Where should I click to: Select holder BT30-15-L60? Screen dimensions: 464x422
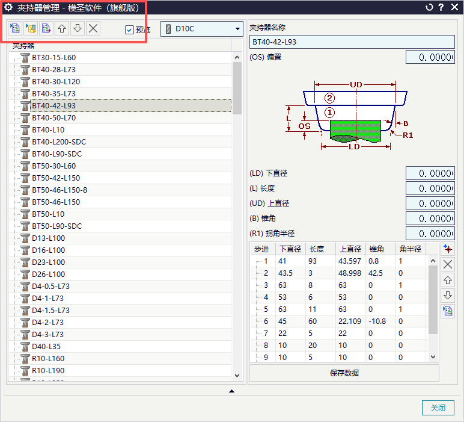(x=54, y=58)
